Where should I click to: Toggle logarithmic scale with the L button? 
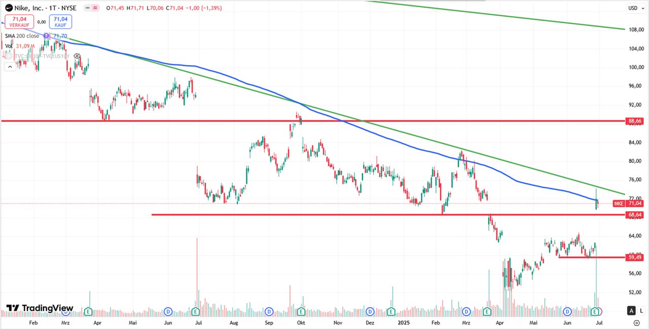point(641,311)
